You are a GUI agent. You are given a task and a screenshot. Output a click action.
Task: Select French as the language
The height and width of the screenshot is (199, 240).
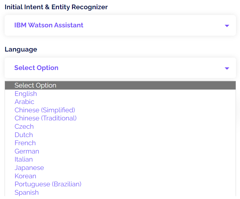tap(25, 143)
